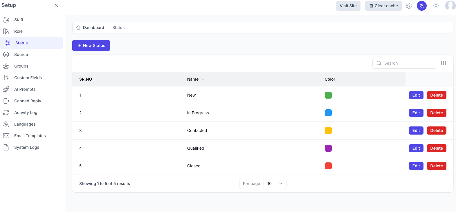
Task: Open System Logs in sidebar
Action: (x=31, y=147)
